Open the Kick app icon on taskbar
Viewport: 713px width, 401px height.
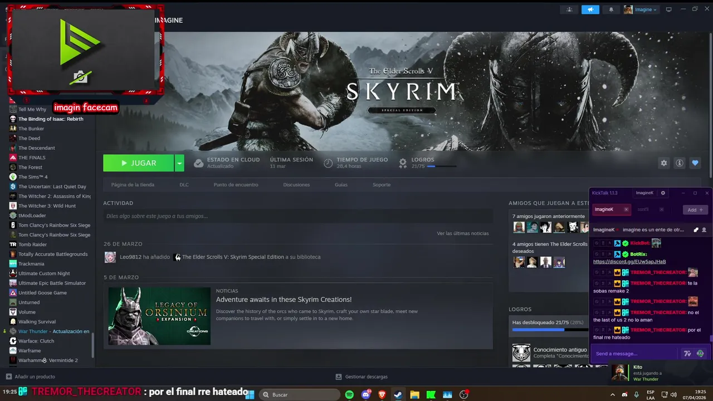431,394
